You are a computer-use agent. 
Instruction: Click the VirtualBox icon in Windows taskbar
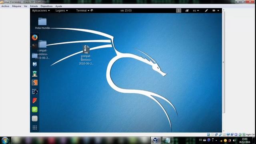tap(156, 140)
